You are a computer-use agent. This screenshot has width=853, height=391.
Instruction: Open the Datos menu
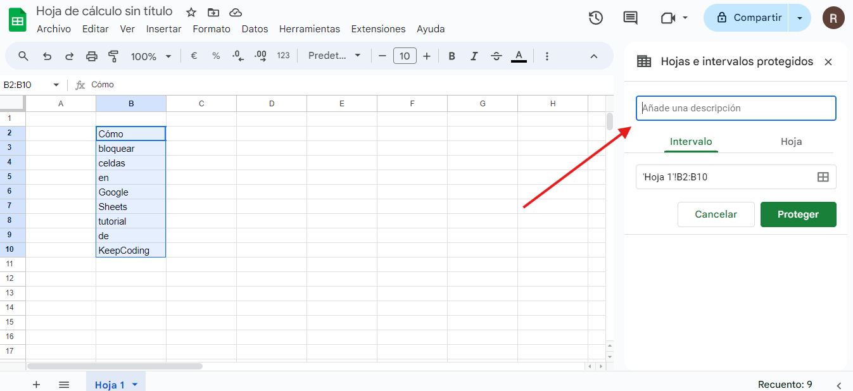pos(255,29)
